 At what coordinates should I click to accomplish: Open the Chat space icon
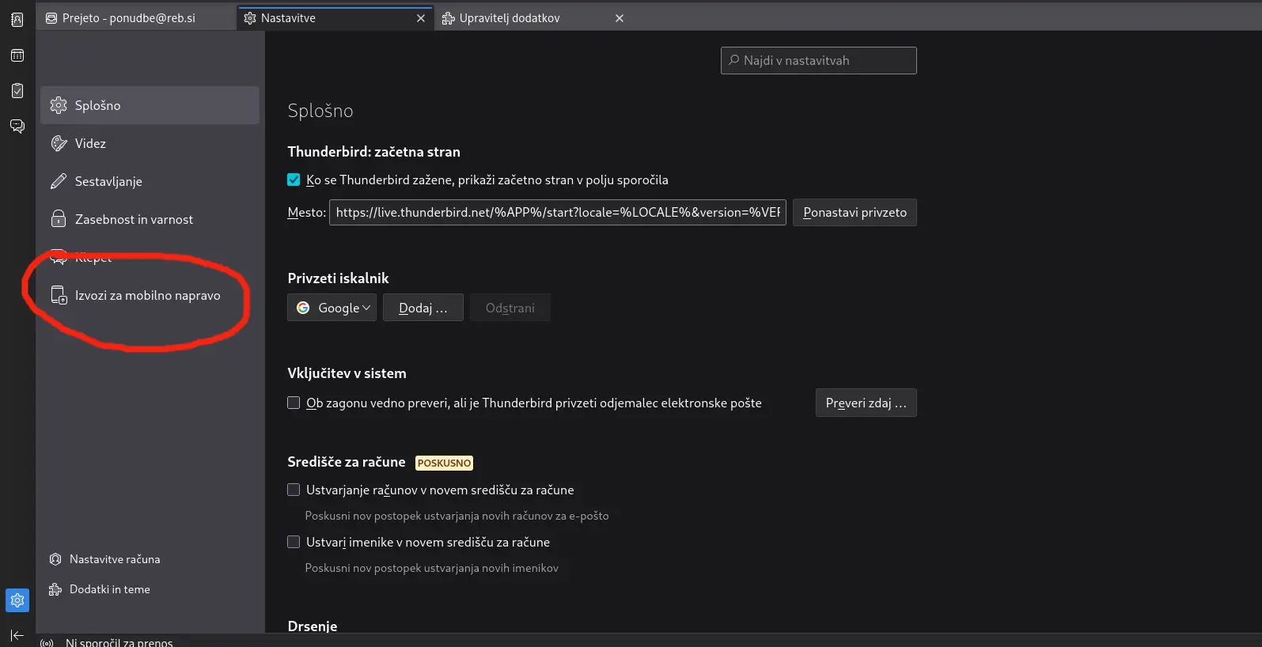tap(17, 127)
